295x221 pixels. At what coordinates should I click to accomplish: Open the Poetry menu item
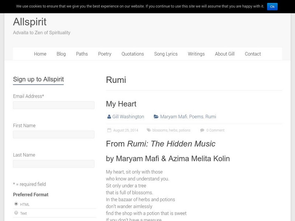pyautogui.click(x=105, y=54)
